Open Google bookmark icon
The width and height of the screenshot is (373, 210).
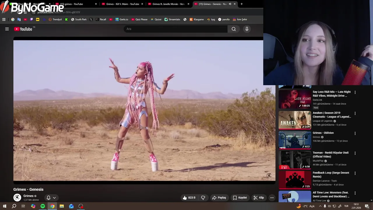13,20
